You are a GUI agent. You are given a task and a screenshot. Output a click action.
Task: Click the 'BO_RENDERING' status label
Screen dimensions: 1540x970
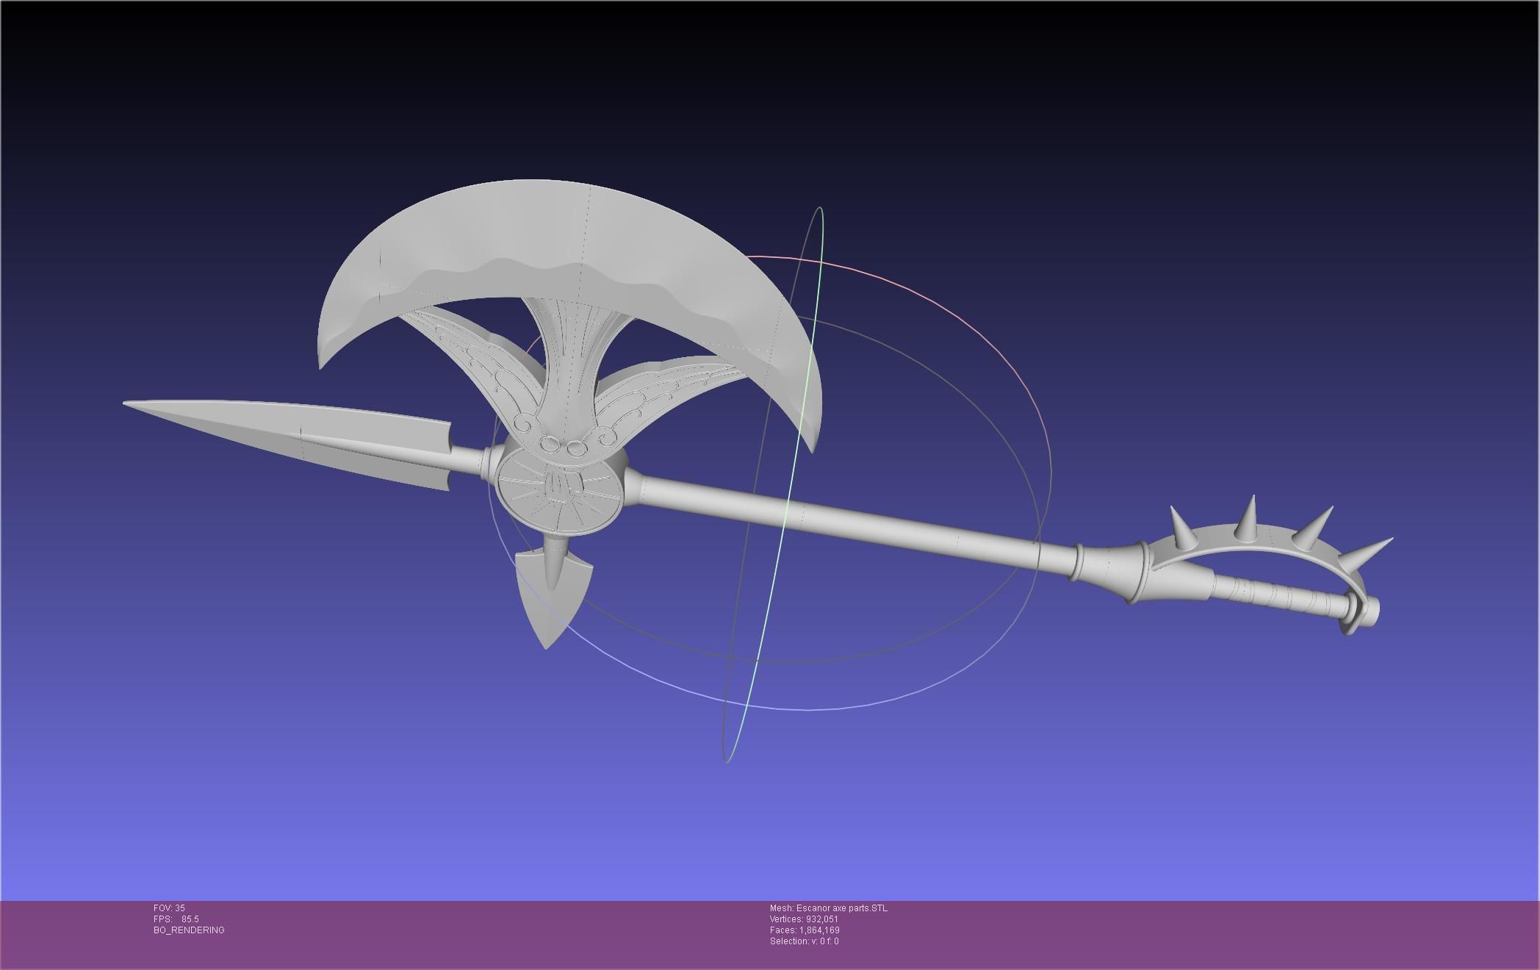pyautogui.click(x=189, y=930)
